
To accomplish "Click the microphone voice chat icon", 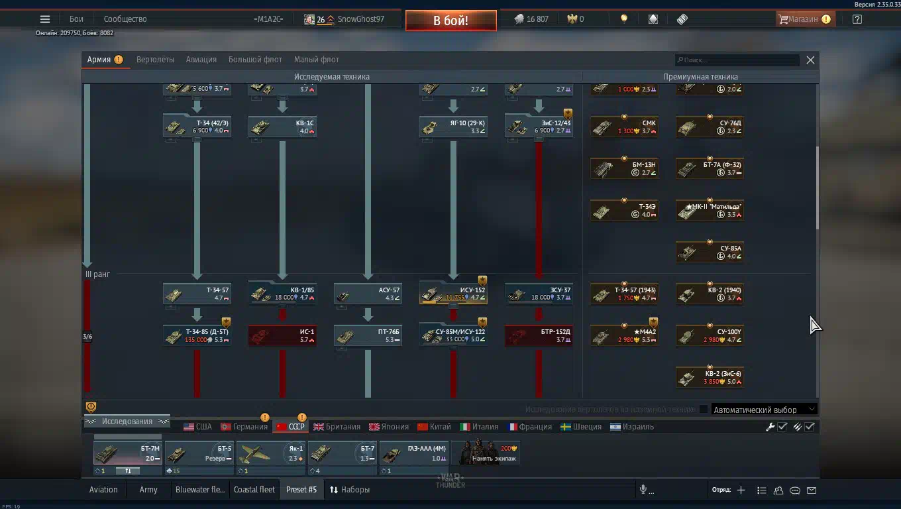I will coord(643,490).
